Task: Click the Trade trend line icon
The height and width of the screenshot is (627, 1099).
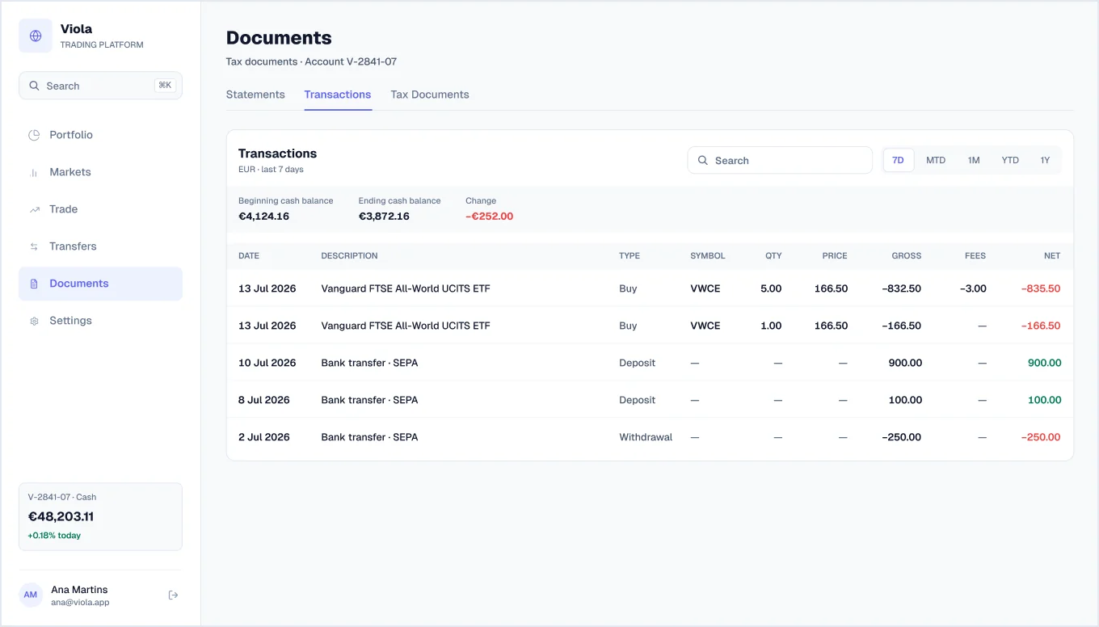Action: click(34, 209)
